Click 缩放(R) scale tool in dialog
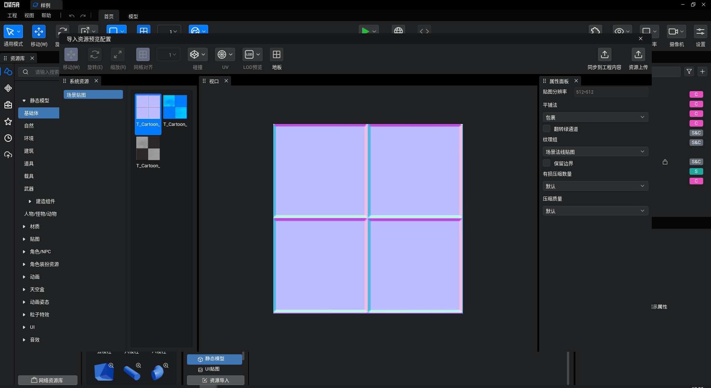Image resolution: width=711 pixels, height=388 pixels. [118, 54]
